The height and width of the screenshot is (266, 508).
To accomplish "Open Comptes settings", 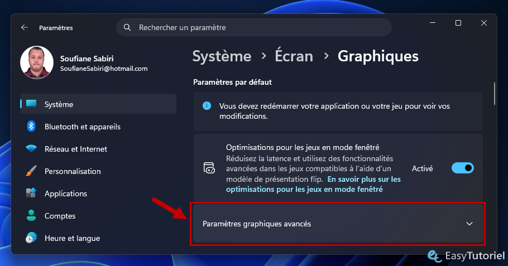I will pos(98,216).
